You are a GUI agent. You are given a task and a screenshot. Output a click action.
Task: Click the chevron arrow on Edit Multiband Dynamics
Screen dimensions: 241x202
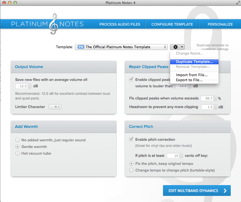click(x=225, y=191)
